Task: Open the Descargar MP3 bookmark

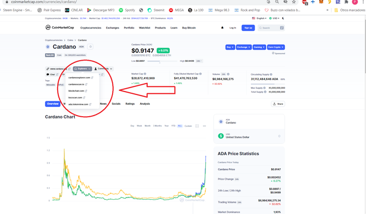Action: click(101, 10)
